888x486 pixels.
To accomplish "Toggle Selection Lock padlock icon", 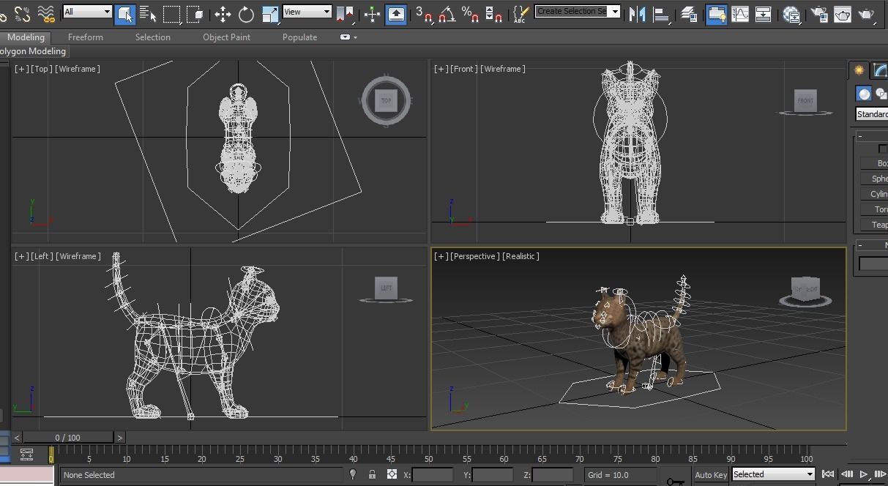I will tap(372, 474).
